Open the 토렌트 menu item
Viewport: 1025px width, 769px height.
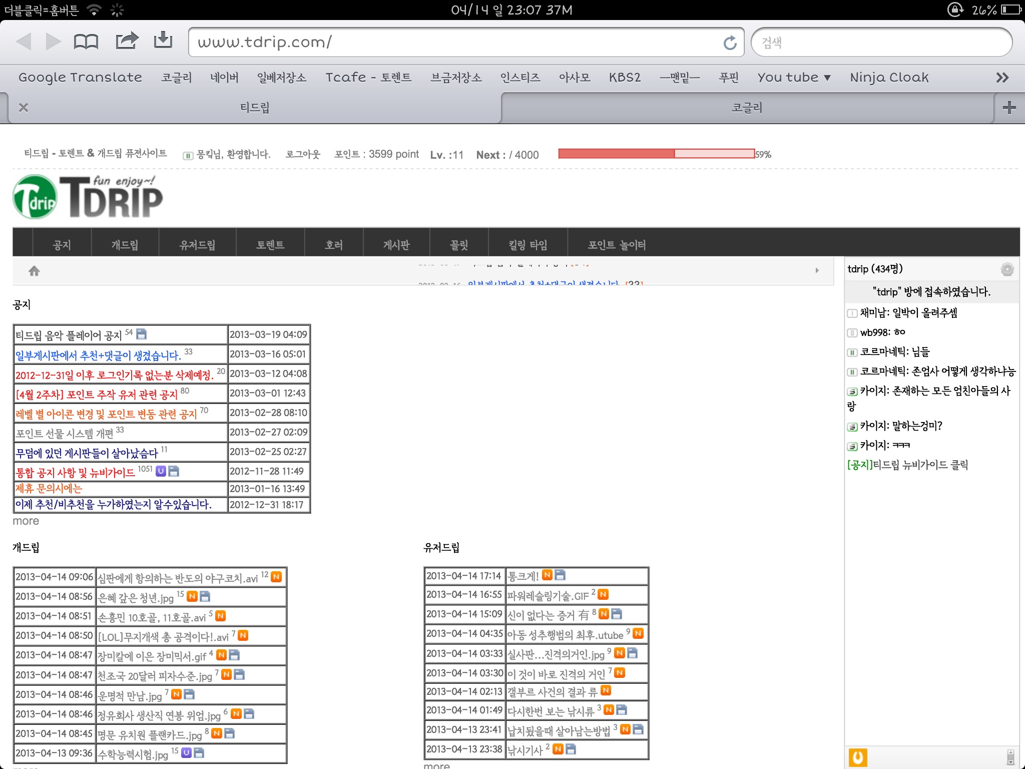pyautogui.click(x=270, y=245)
